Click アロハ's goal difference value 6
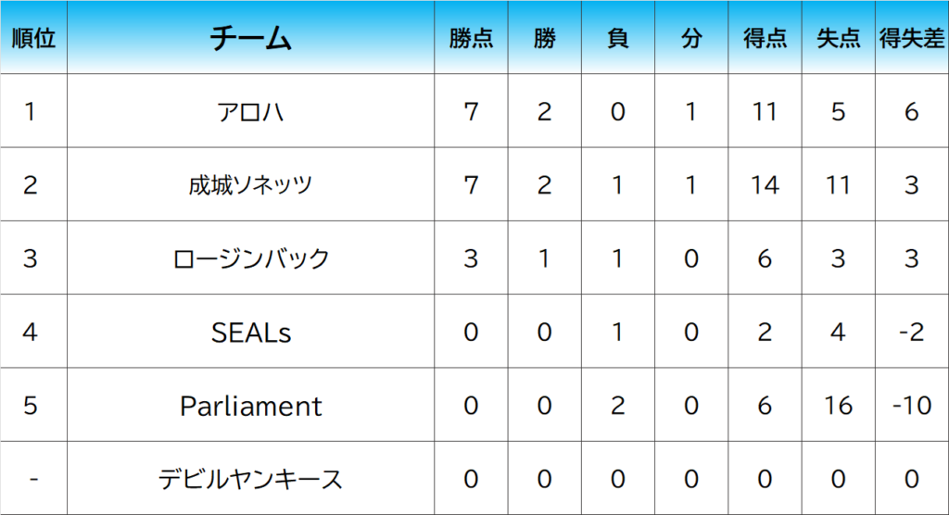Viewport: 949px width, 515px height. point(912,111)
